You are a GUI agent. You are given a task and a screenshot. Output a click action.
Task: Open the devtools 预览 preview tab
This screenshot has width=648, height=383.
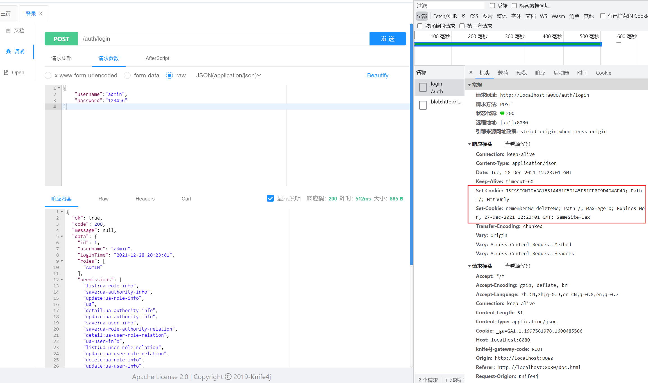point(522,73)
